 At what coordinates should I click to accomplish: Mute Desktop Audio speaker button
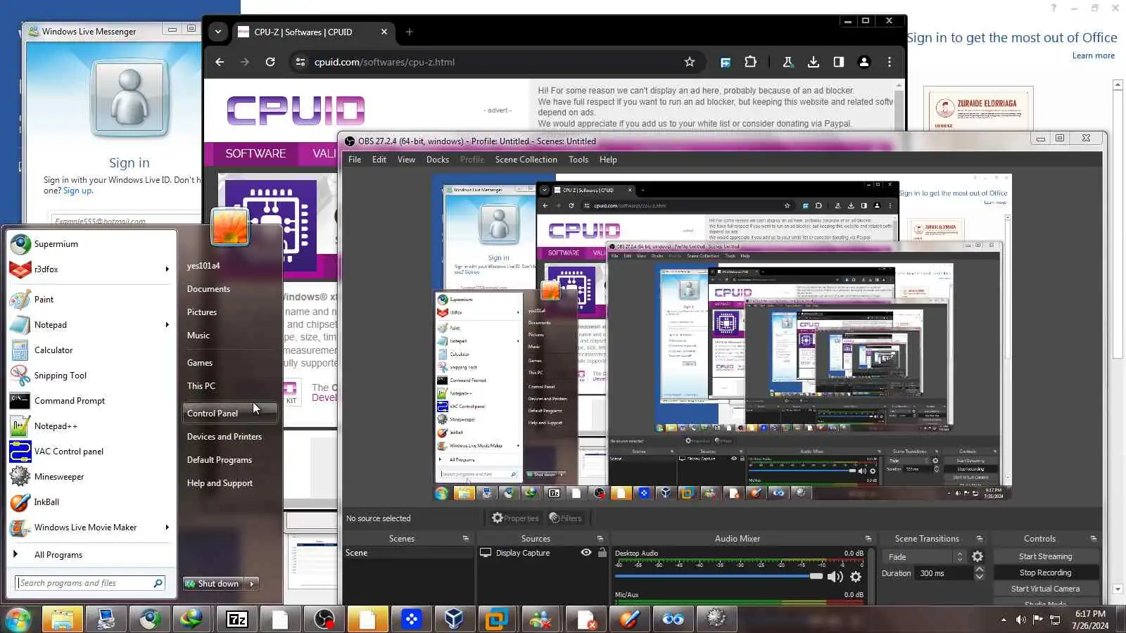[835, 577]
